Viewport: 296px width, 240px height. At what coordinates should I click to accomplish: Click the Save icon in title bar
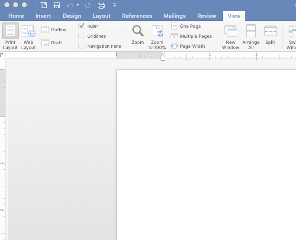coord(56,5)
